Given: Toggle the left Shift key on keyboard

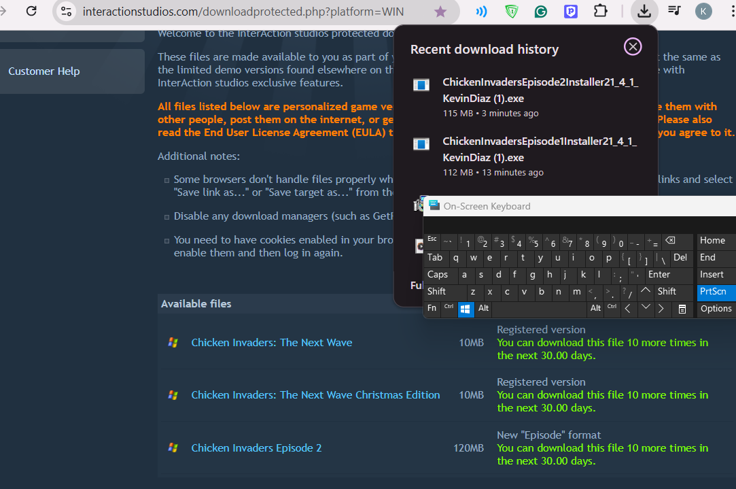Looking at the screenshot, I should point(436,292).
